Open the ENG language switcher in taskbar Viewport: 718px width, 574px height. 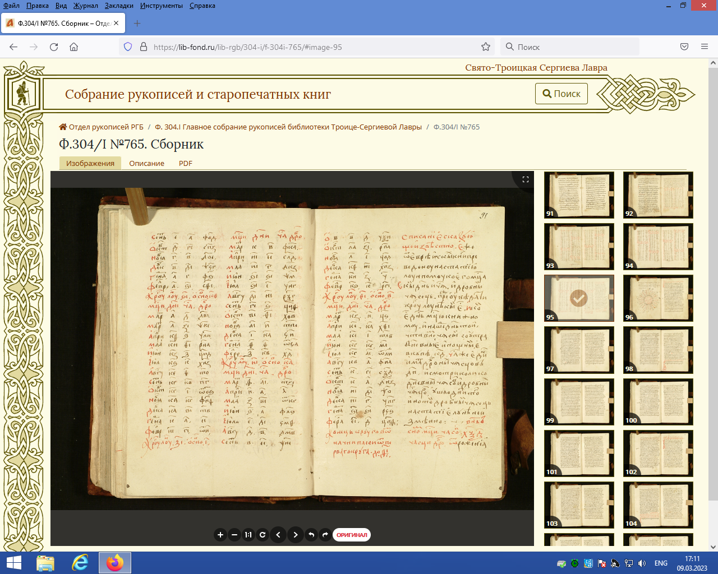pyautogui.click(x=661, y=563)
